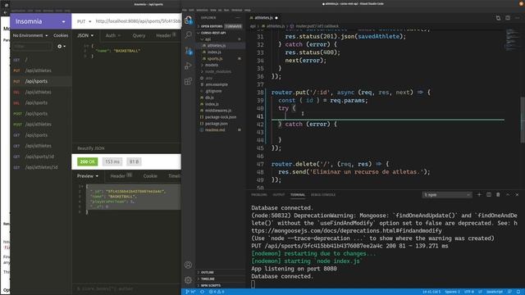Open more actions in editor title bar
The image size is (525, 295).
coord(518,18)
